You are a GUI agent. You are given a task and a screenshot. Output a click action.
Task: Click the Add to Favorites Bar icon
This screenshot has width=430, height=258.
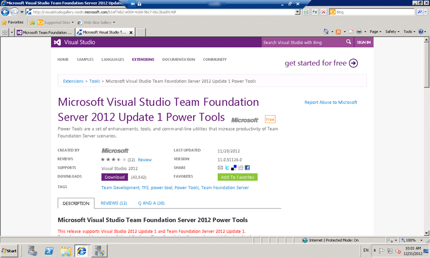(32, 23)
